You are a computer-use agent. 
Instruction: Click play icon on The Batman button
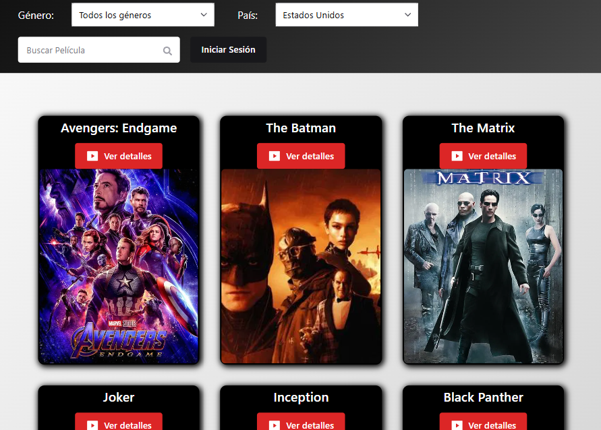(x=274, y=156)
